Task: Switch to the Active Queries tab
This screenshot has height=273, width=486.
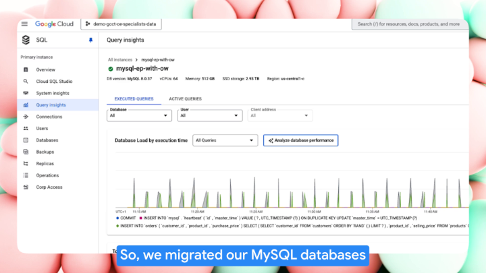Action: (185, 98)
